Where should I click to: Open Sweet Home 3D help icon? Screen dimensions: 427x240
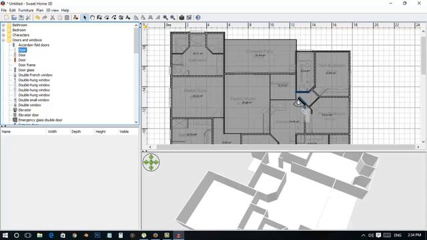(x=198, y=18)
